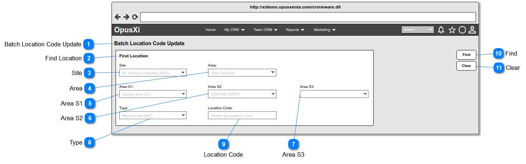526x164 pixels.
Task: Open Reports menu
Action: pos(295,30)
